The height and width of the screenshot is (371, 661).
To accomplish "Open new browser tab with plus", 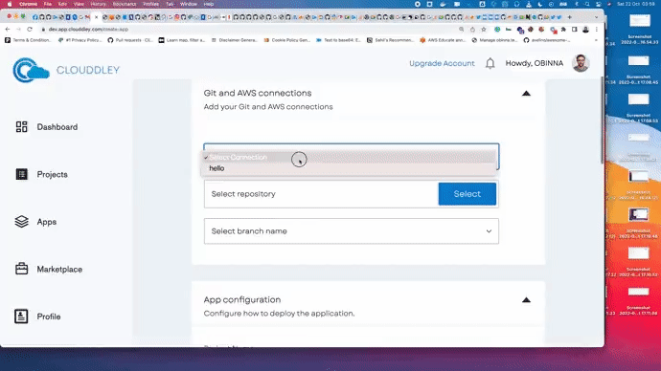I will [570, 17].
